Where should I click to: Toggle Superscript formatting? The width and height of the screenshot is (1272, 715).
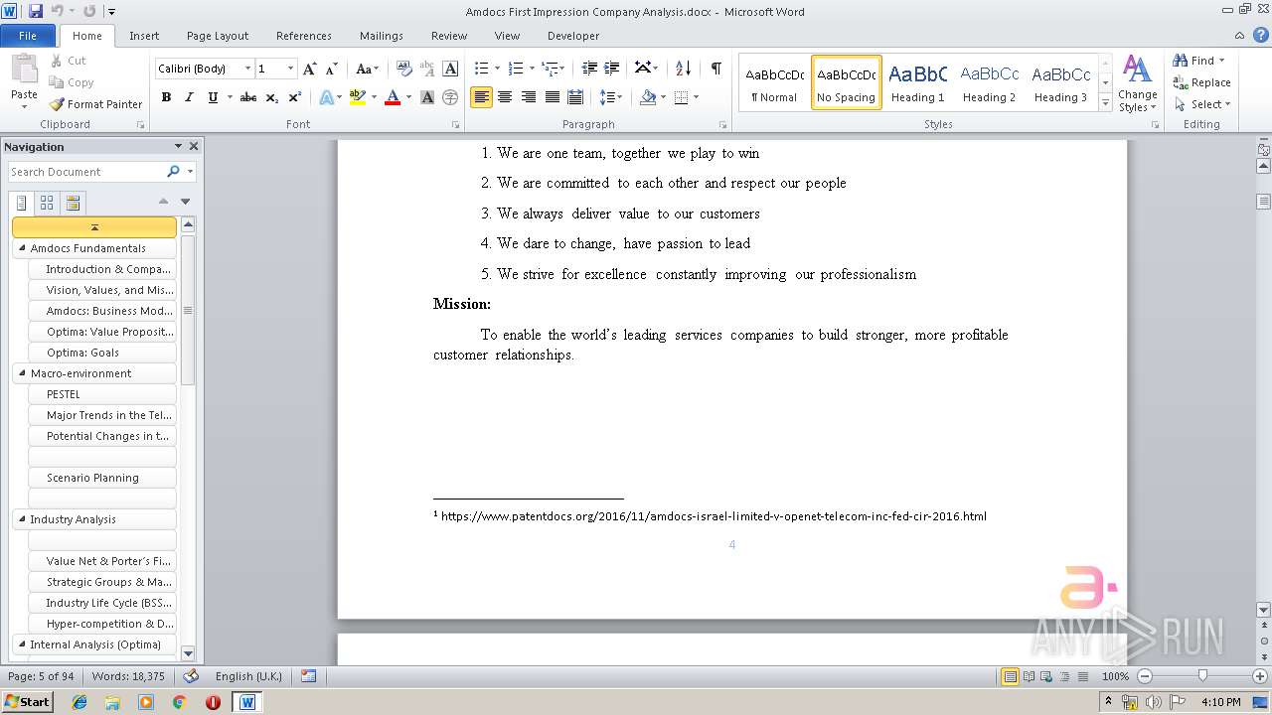tap(295, 97)
